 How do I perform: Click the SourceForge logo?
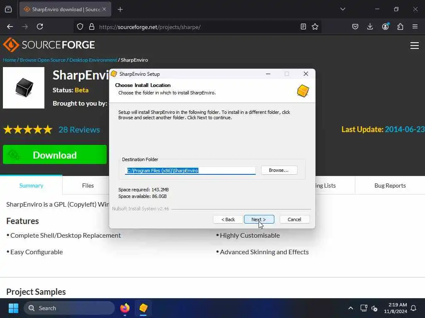coord(49,45)
